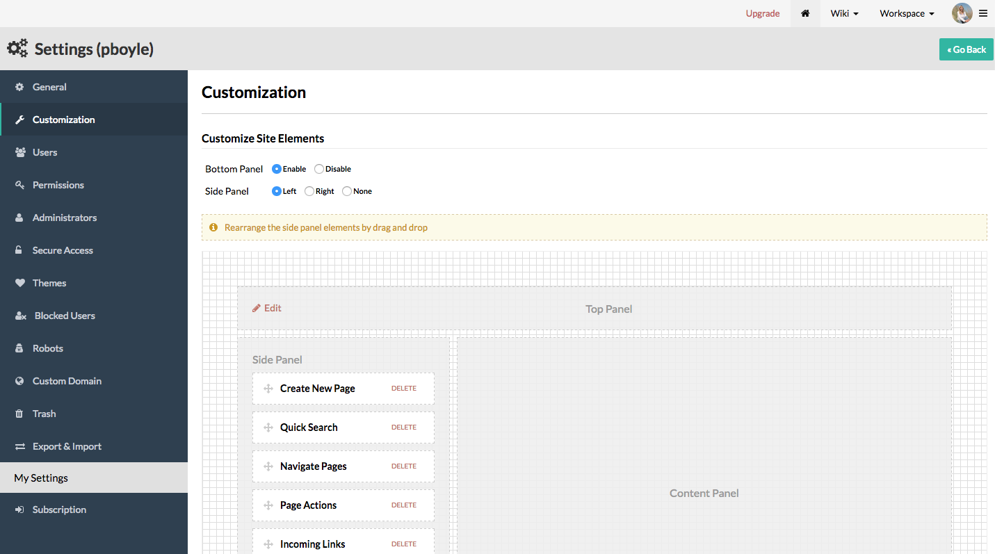Delete the Create New Page element

pos(404,389)
